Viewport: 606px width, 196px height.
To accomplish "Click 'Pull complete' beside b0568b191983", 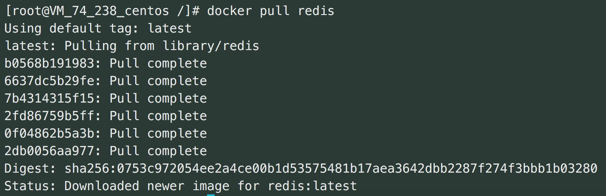I will 158,63.
